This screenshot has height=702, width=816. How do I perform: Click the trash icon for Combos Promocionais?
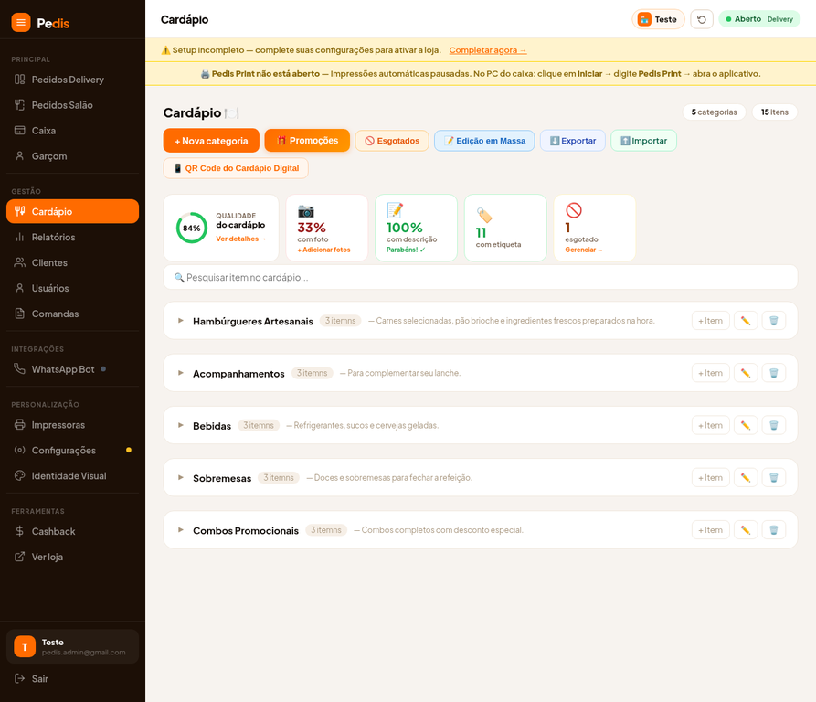click(x=773, y=530)
